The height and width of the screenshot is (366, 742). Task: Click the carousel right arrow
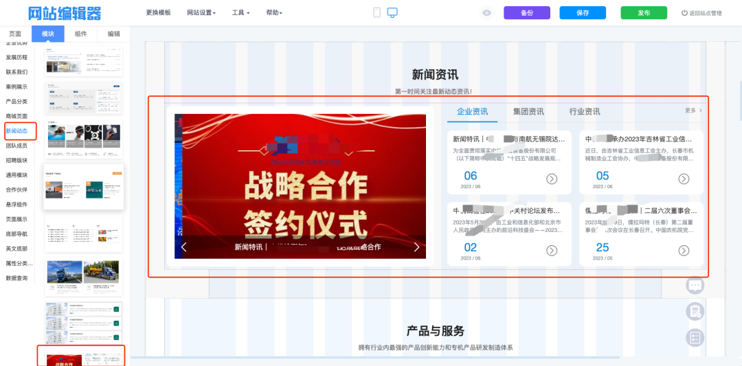416,247
